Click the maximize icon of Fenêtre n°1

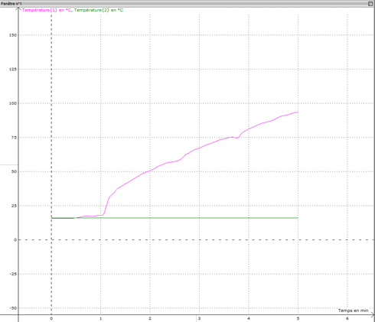click(370, 4)
